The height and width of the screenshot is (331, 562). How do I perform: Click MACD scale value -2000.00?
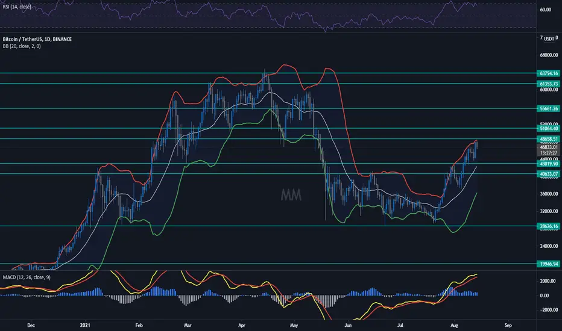[548, 310]
